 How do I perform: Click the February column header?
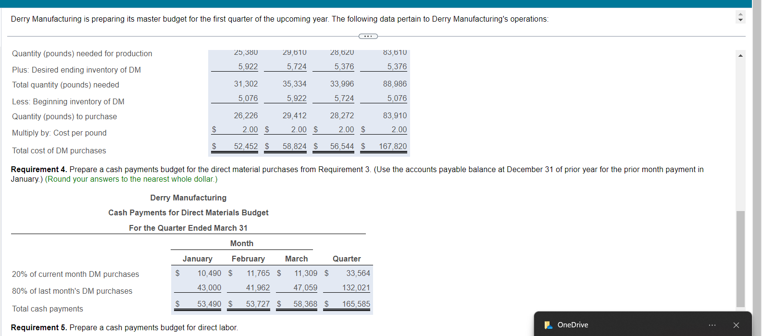click(248, 259)
